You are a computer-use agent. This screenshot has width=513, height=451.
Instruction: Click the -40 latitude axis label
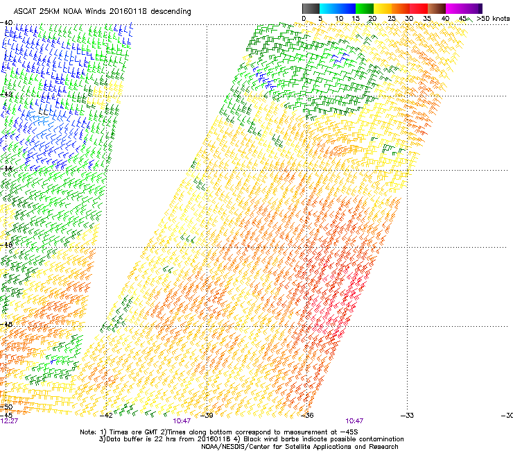pyautogui.click(x=6, y=23)
